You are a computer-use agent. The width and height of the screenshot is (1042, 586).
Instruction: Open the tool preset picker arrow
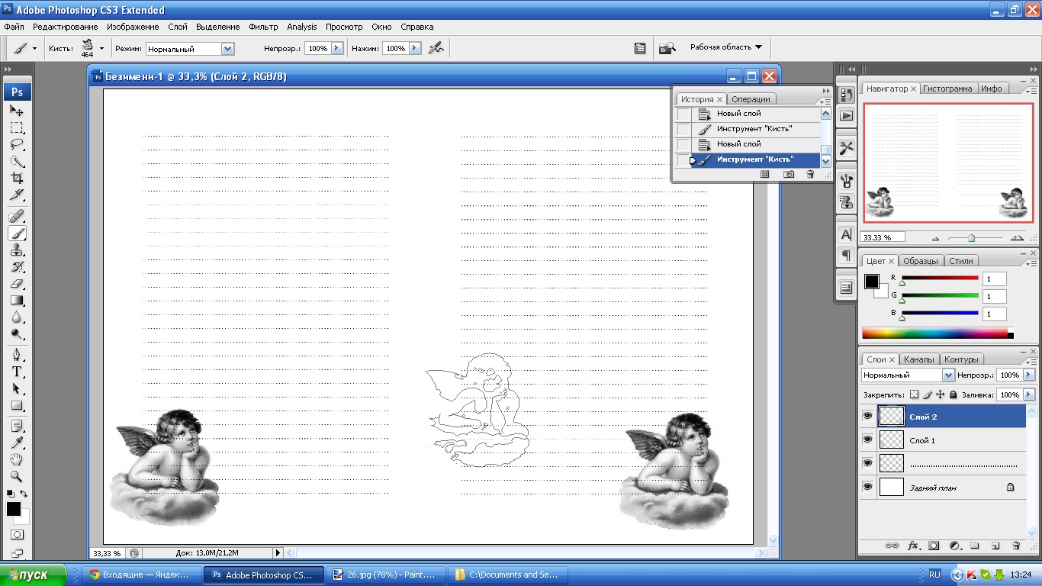pyautogui.click(x=34, y=48)
